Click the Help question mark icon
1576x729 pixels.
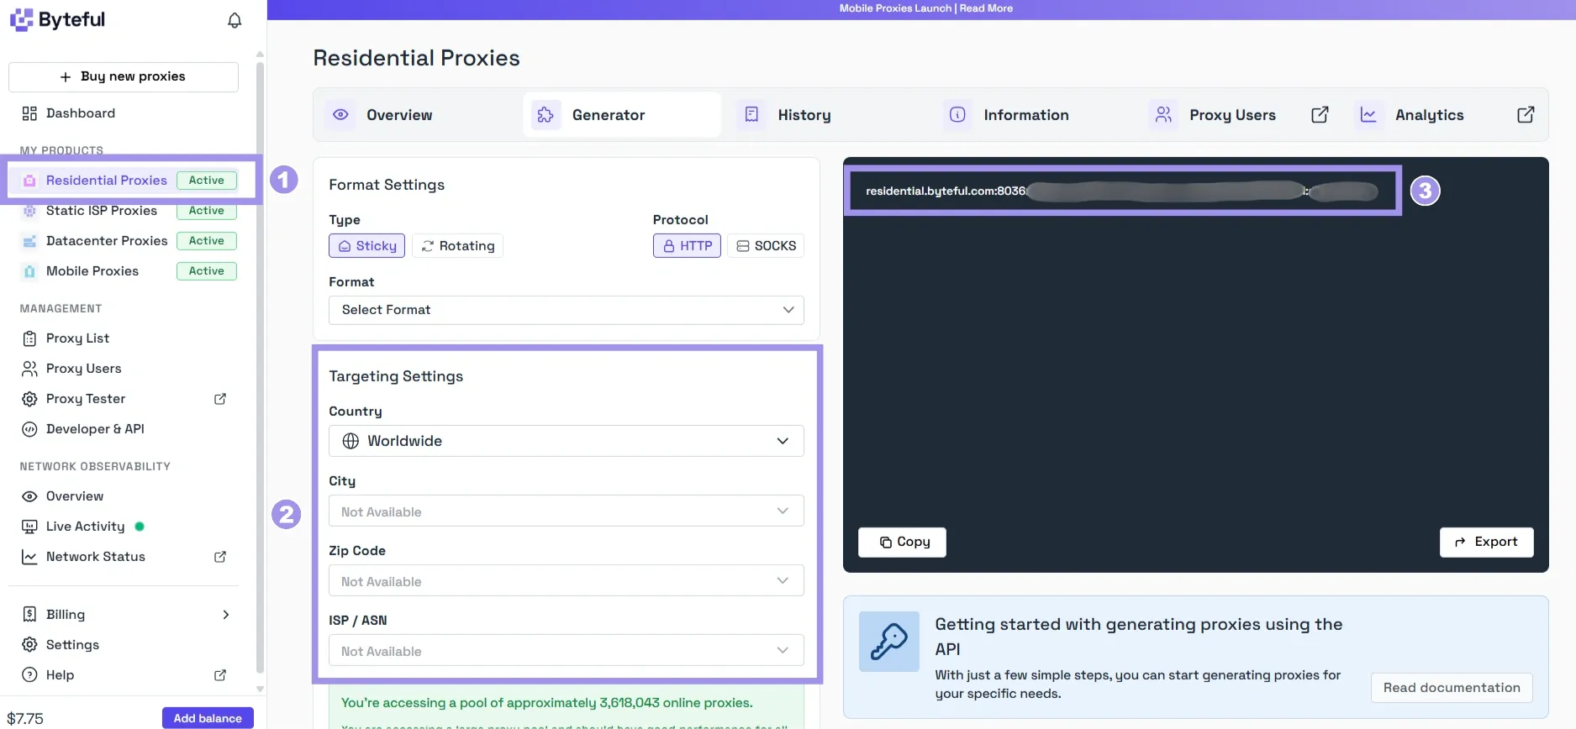[x=29, y=674]
